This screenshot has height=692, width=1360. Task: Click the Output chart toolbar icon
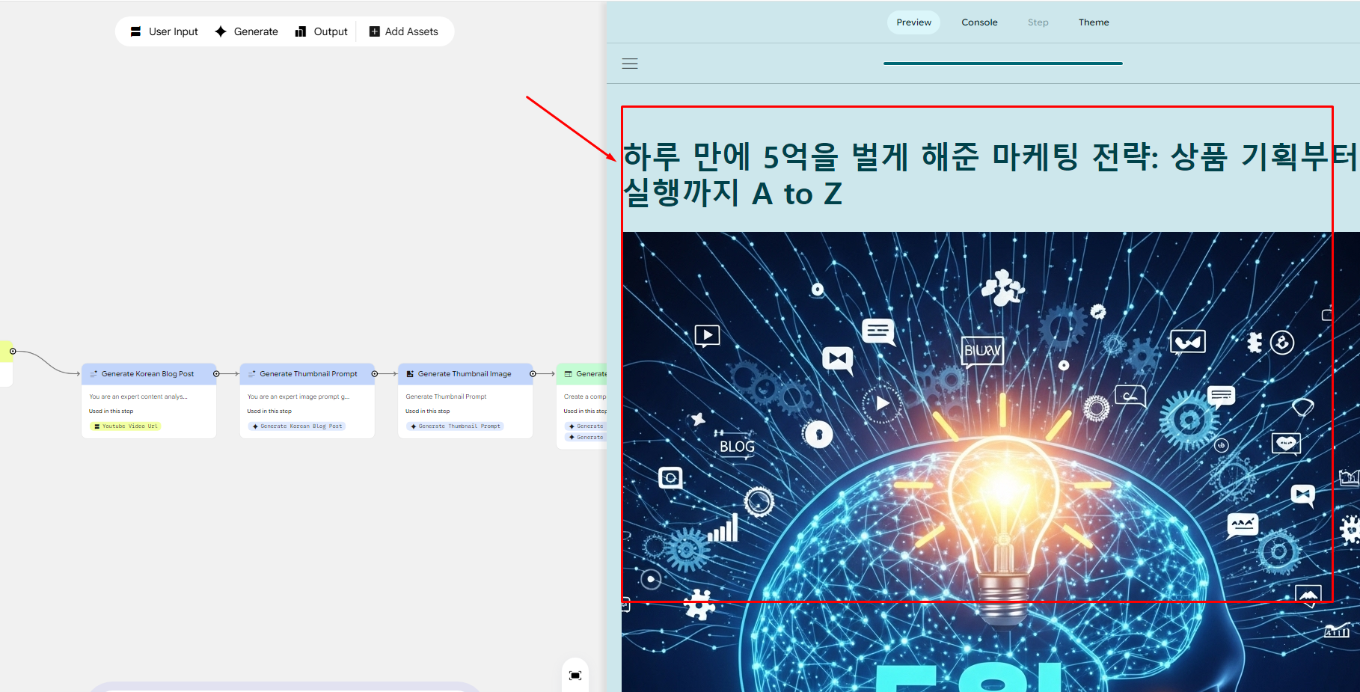[301, 31]
